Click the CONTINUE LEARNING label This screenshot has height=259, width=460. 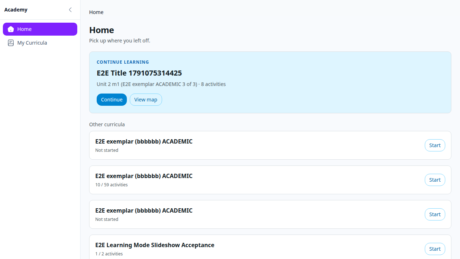coord(123,62)
